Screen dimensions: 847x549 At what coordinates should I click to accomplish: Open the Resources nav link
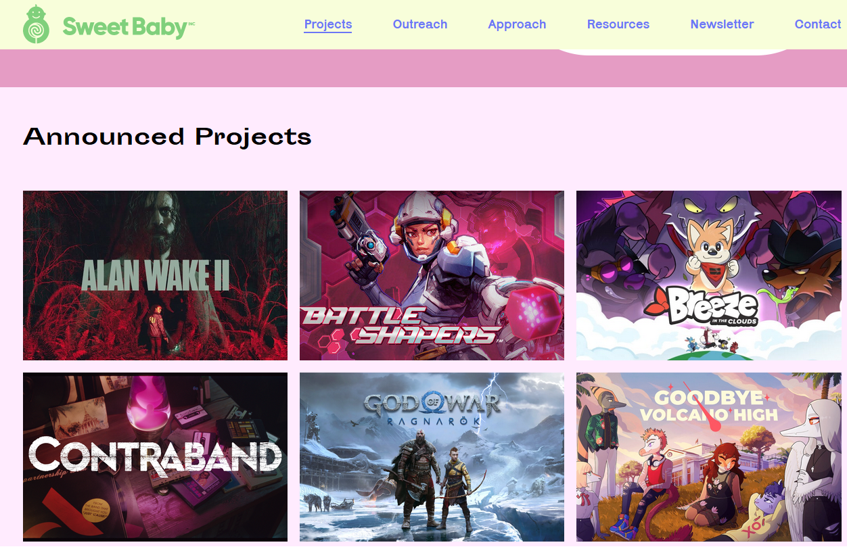618,24
